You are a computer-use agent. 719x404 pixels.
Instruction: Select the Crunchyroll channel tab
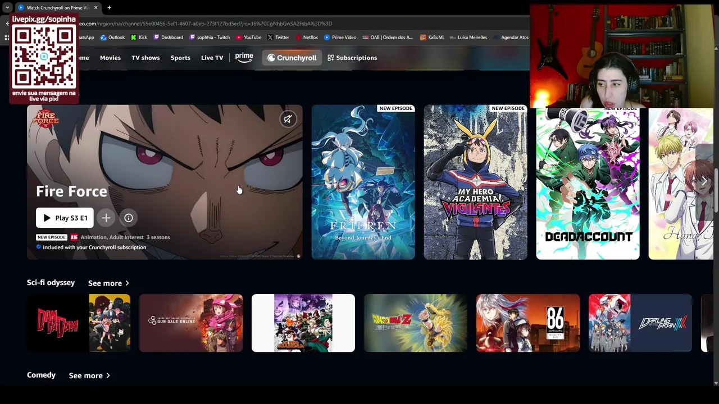tap(292, 58)
